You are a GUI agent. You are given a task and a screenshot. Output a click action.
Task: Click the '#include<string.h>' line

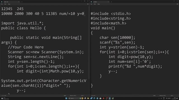coord(111,19)
